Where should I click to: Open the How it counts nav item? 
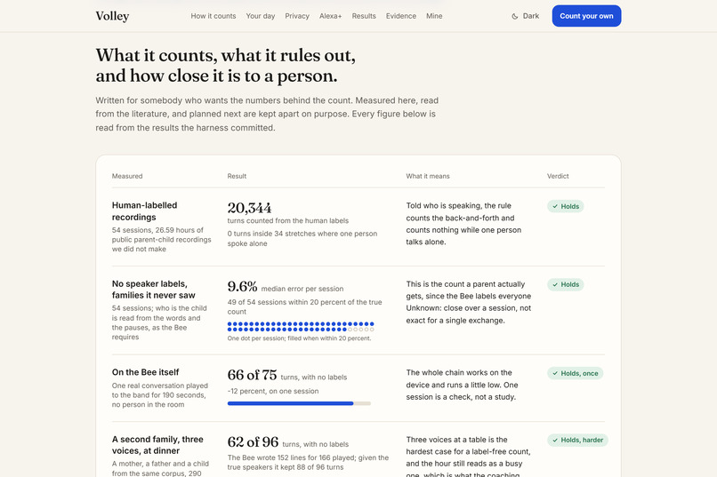pos(213,16)
